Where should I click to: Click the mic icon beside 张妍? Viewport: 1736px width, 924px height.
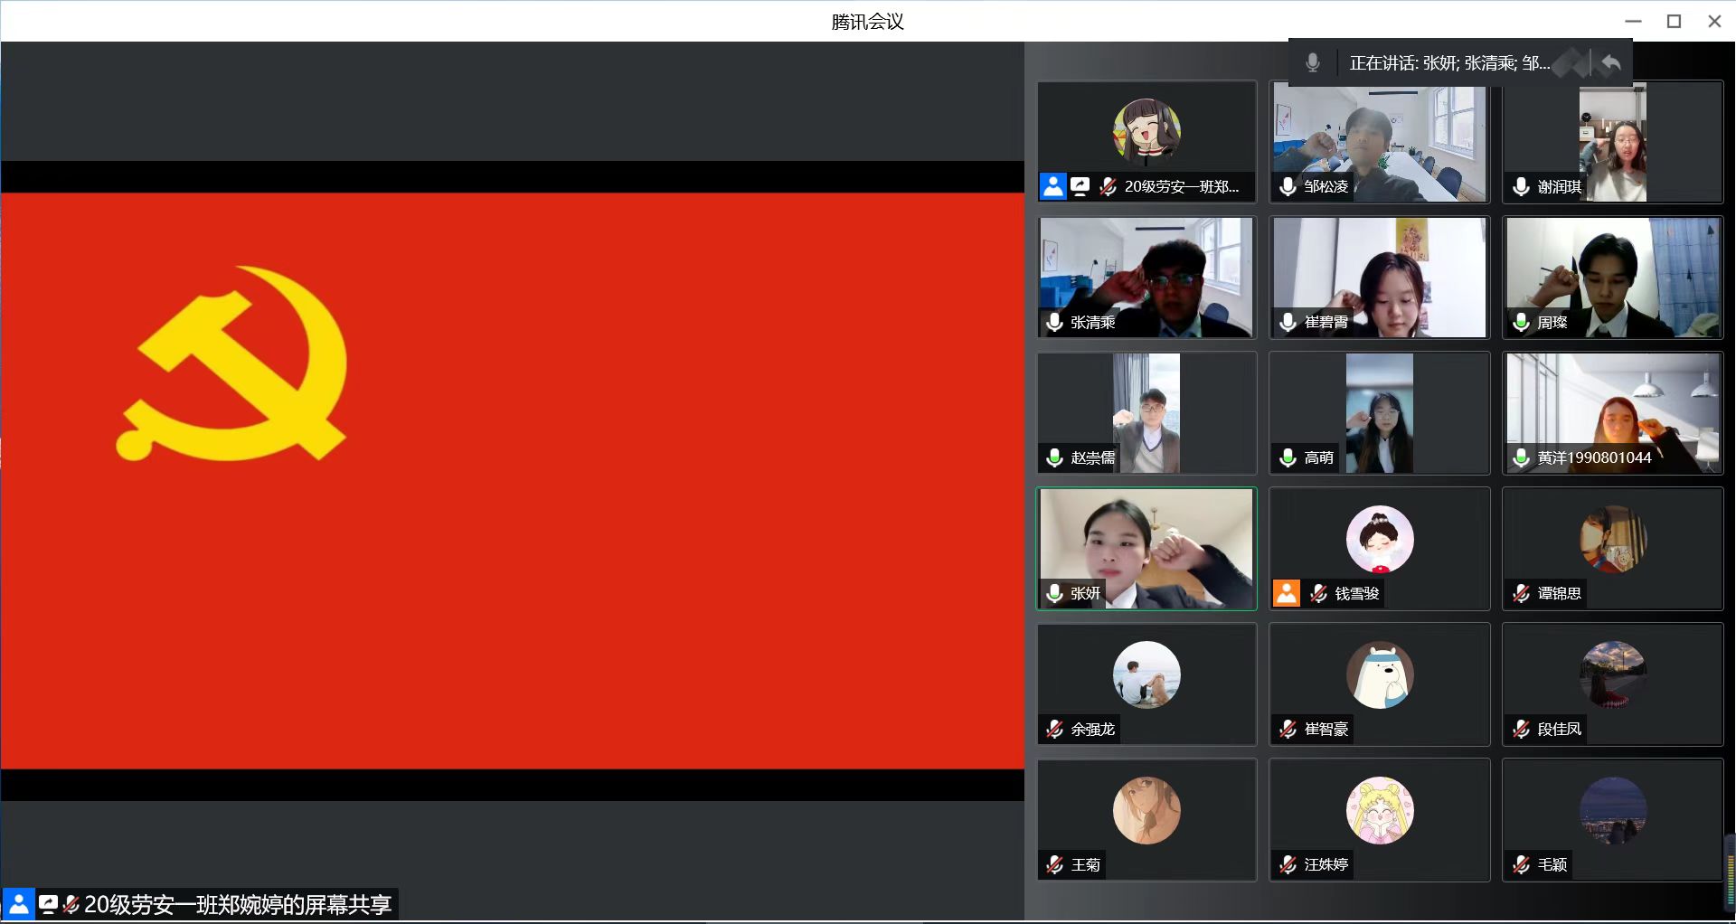click(1054, 593)
